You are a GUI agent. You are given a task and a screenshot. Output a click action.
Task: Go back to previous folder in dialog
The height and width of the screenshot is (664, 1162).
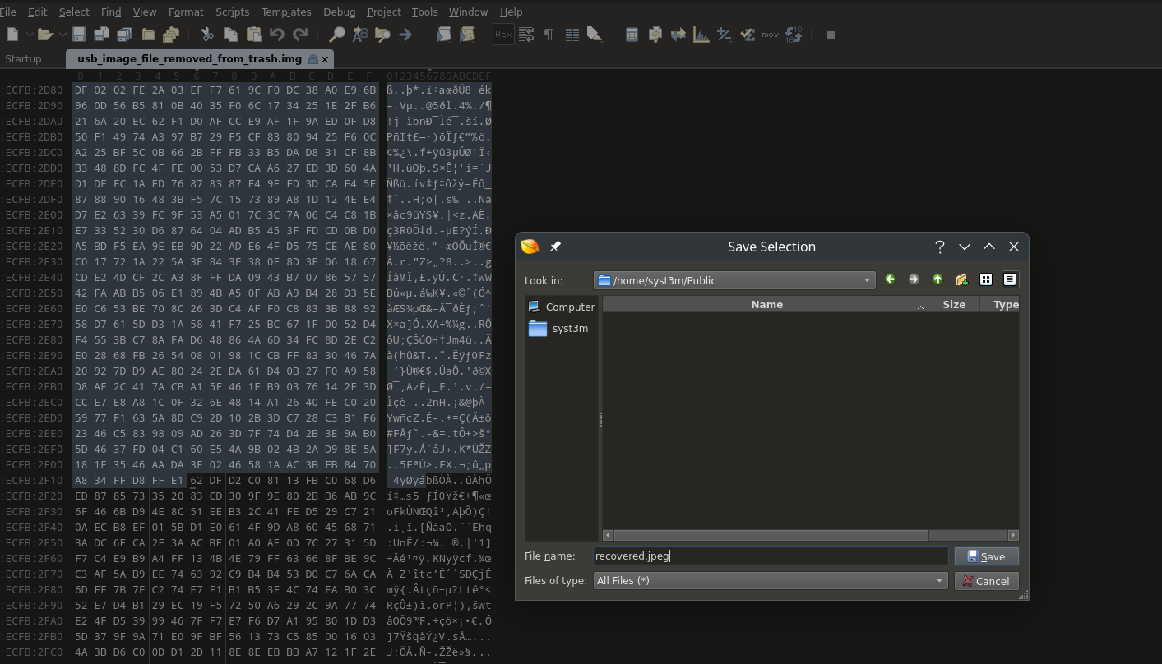point(890,280)
